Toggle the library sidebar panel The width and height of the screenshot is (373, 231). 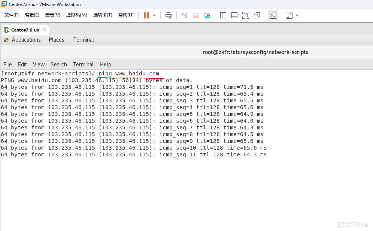click(223, 15)
